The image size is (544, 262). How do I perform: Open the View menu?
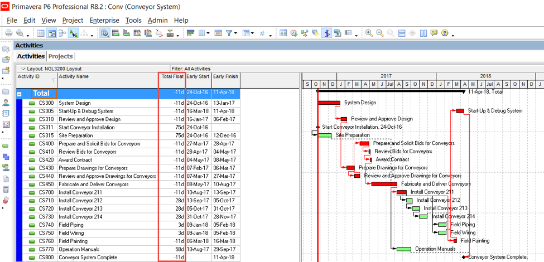point(49,21)
